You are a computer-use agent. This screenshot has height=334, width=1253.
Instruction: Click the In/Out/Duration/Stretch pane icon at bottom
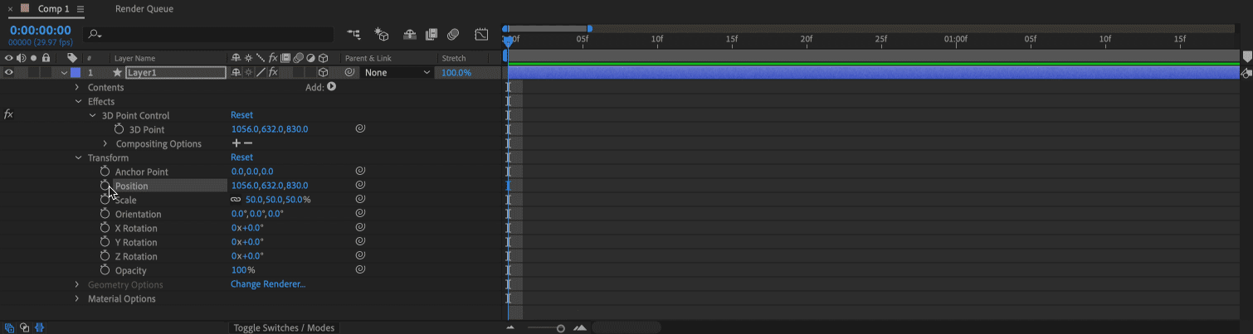[39, 327]
